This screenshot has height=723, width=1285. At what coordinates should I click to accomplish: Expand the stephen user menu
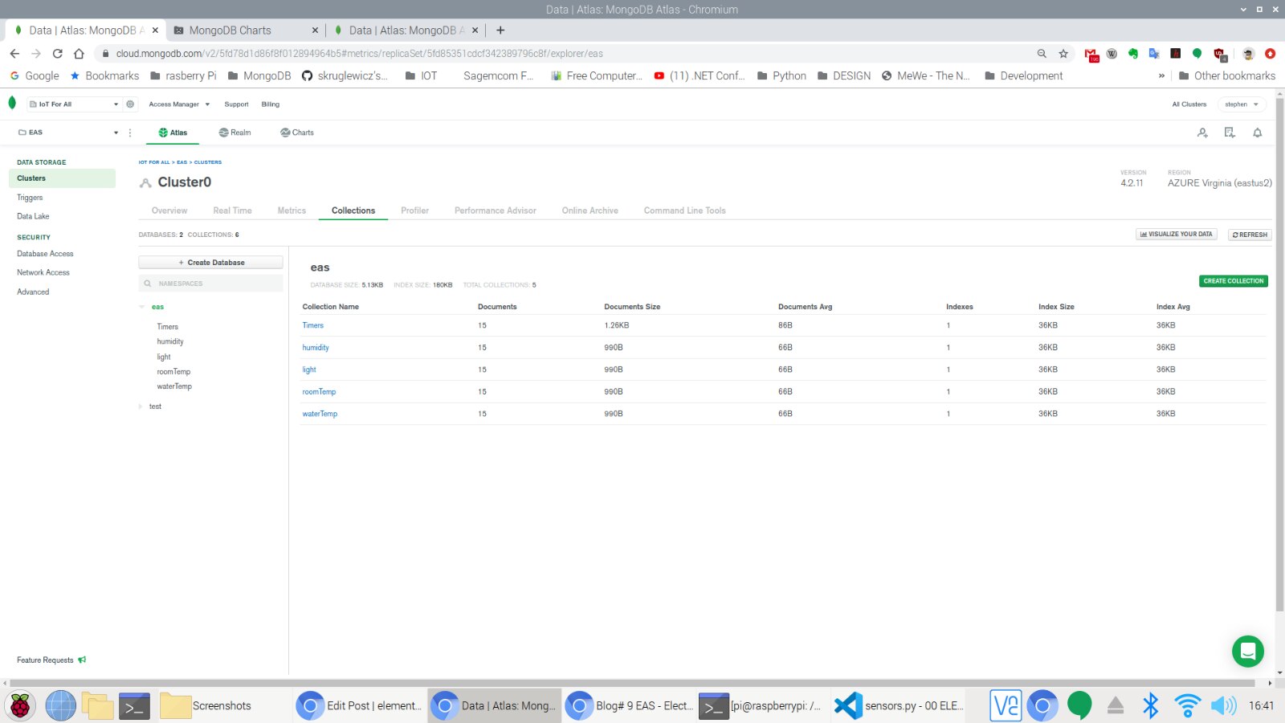coord(1242,104)
